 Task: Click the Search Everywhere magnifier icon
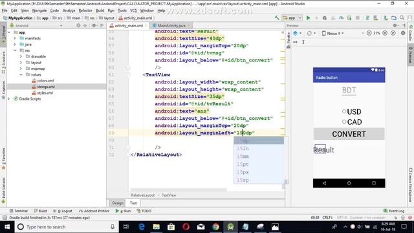pos(402,18)
